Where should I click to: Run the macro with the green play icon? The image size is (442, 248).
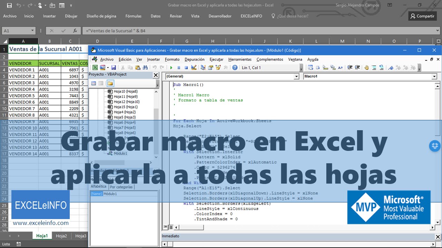pos(171,68)
